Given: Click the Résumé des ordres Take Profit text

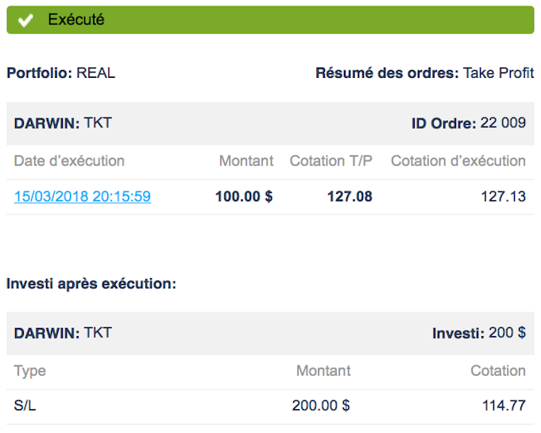Looking at the screenshot, I should [x=425, y=73].
